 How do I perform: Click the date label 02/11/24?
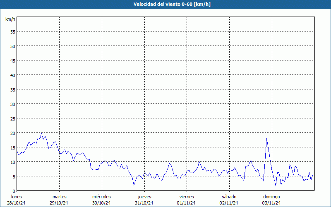click(x=229, y=203)
